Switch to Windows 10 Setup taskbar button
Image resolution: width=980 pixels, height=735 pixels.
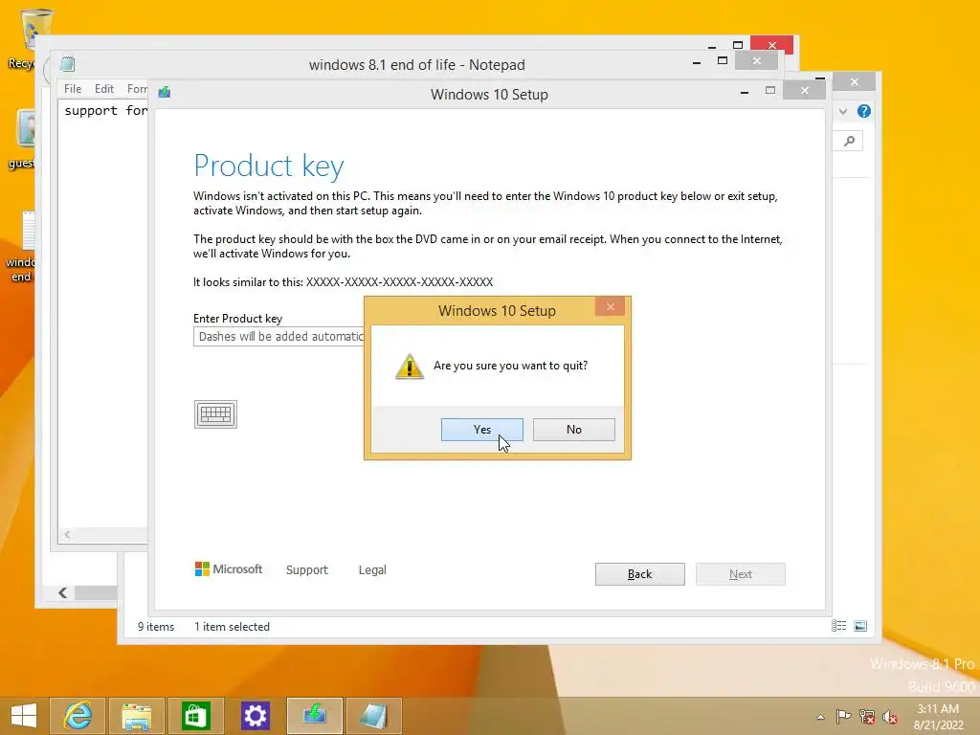pyautogui.click(x=314, y=716)
